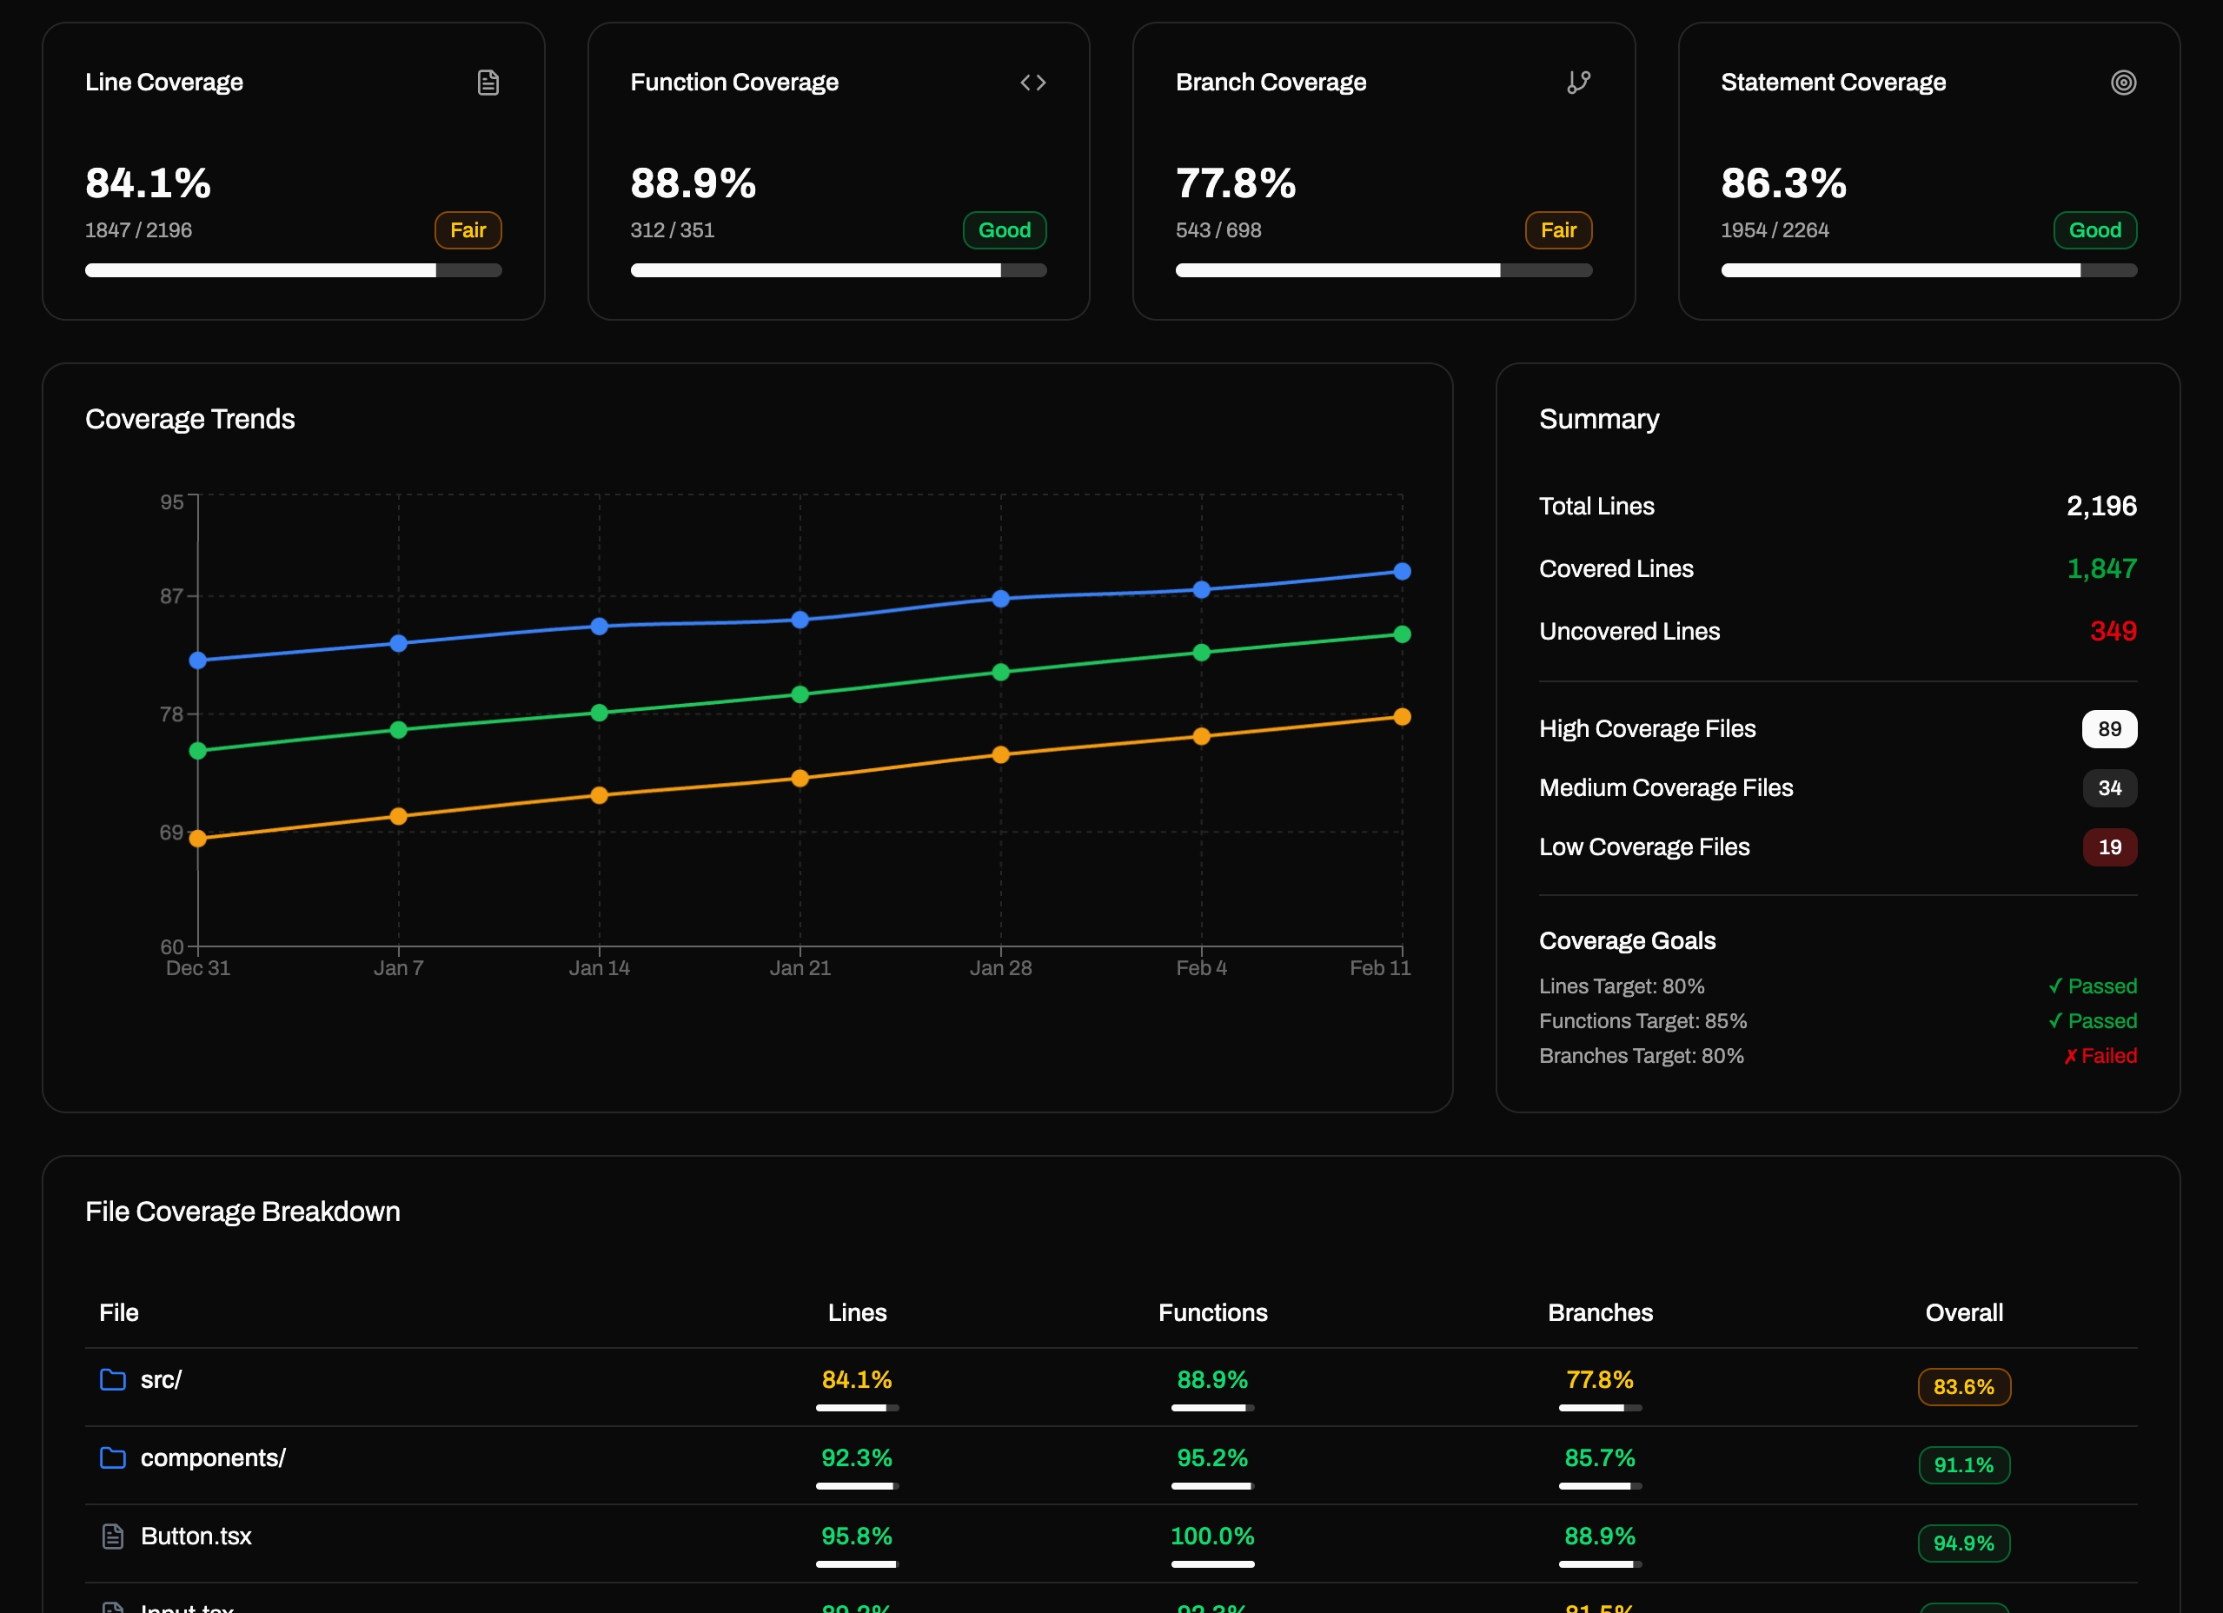Click the Good badge on Statement Coverage

2094,229
